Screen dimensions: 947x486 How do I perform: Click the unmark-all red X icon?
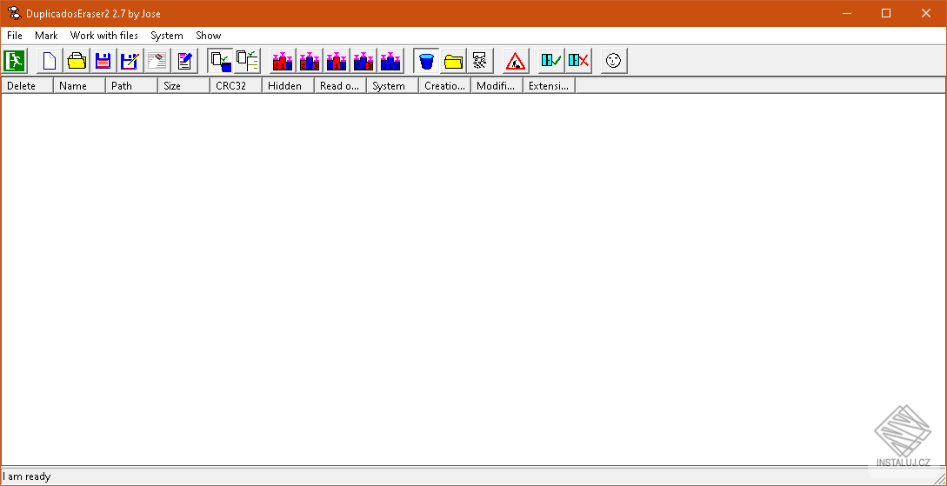pyautogui.click(x=578, y=61)
